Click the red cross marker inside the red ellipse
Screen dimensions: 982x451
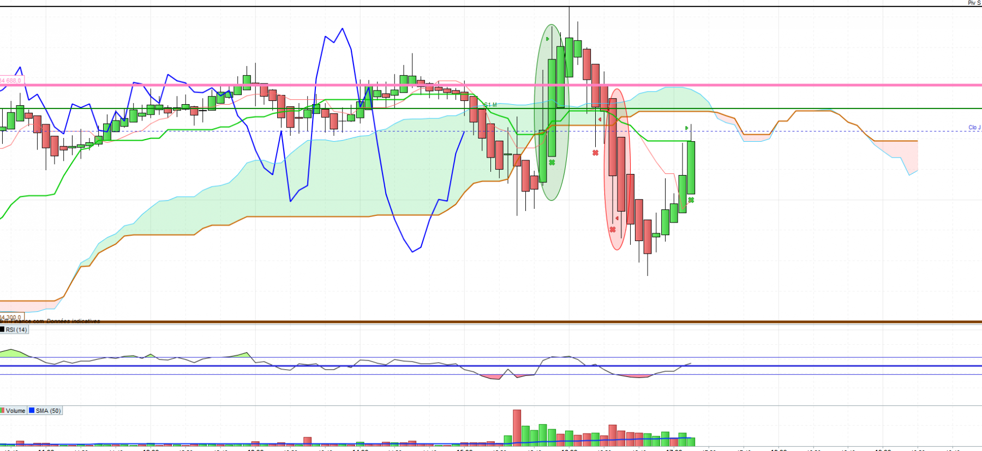click(x=613, y=230)
